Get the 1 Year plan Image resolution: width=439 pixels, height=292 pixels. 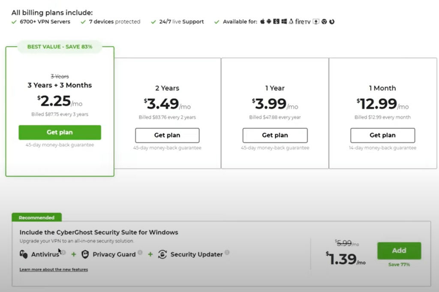click(275, 135)
